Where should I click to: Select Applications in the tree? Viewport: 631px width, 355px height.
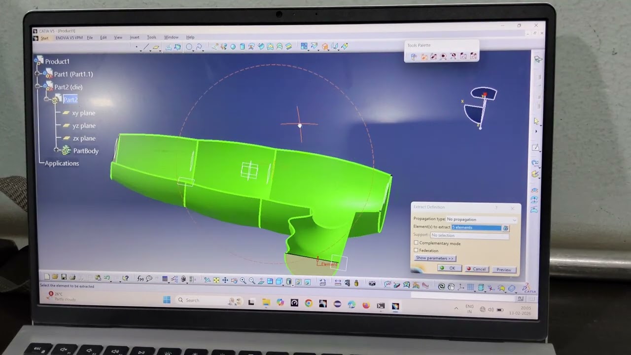(x=62, y=163)
